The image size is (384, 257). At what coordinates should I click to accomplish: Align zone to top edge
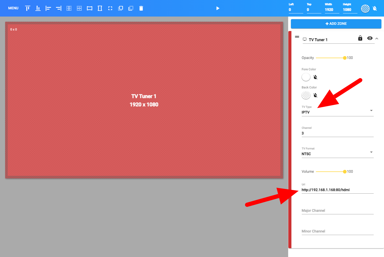[28, 8]
